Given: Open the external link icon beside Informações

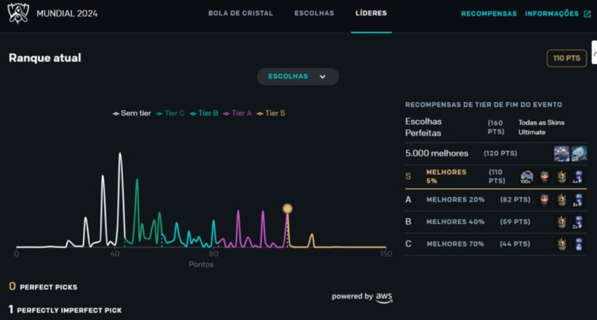Looking at the screenshot, I should 587,14.
